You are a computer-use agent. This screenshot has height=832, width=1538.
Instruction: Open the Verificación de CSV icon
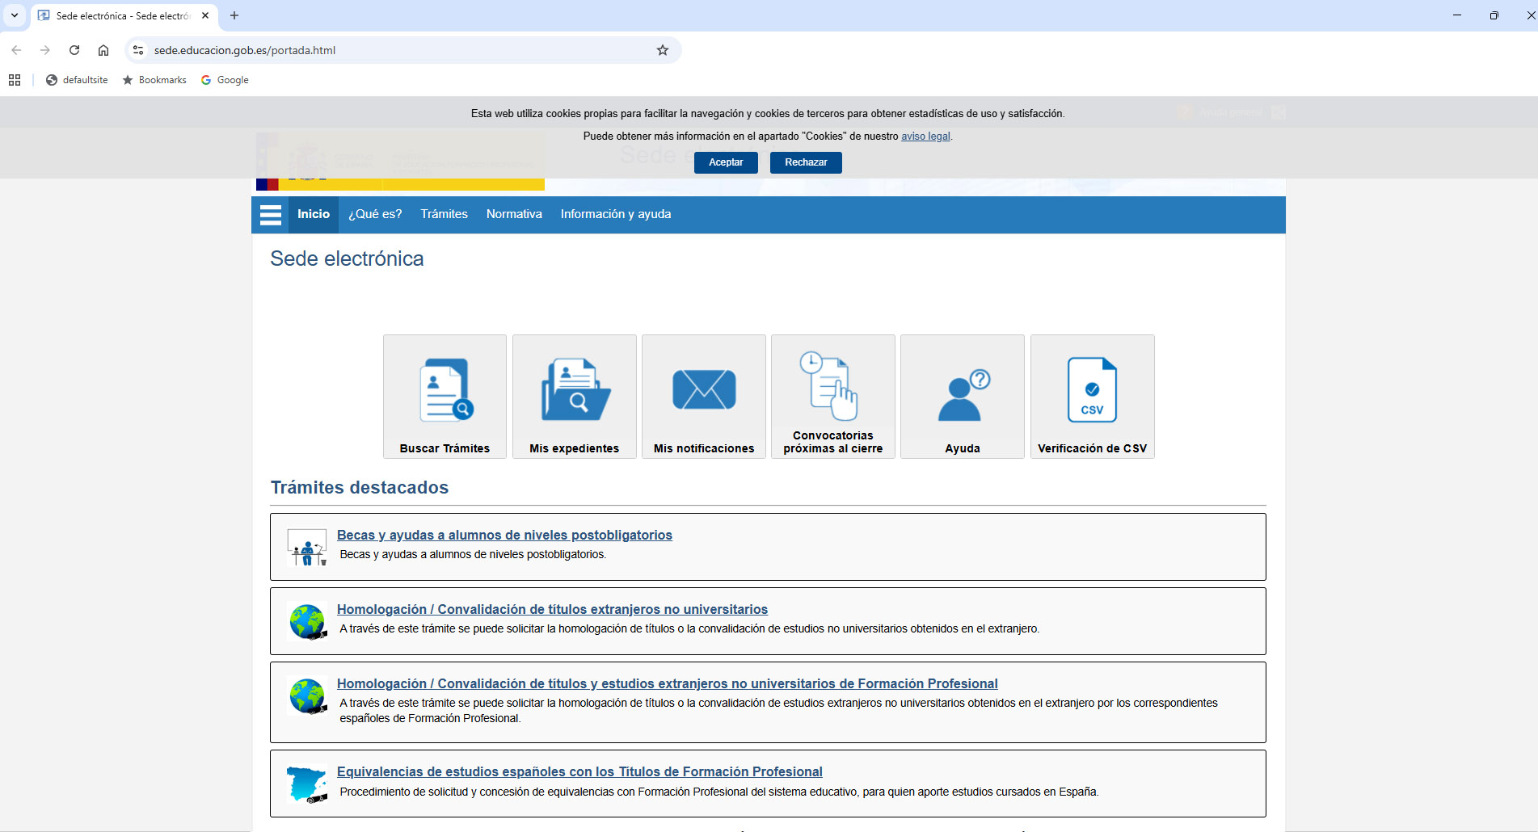point(1092,390)
